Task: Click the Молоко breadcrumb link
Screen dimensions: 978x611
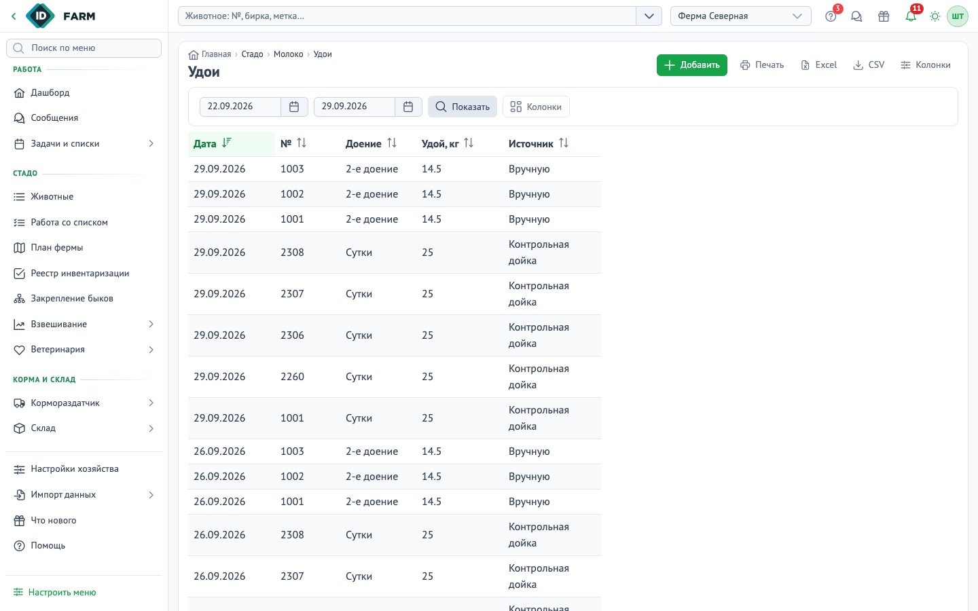Action: [x=289, y=54]
